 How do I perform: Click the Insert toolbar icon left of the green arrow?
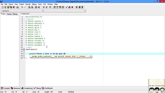coord(77,7)
